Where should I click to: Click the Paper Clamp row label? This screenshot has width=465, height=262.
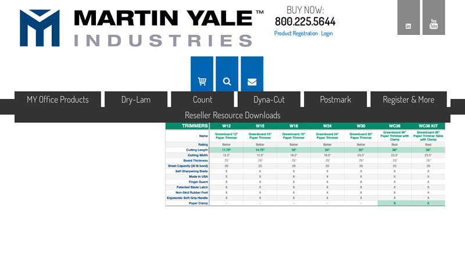coord(198,203)
